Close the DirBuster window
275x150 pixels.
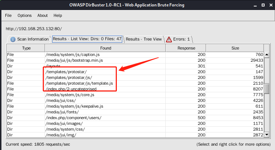pyautogui.click(x=271, y=5)
